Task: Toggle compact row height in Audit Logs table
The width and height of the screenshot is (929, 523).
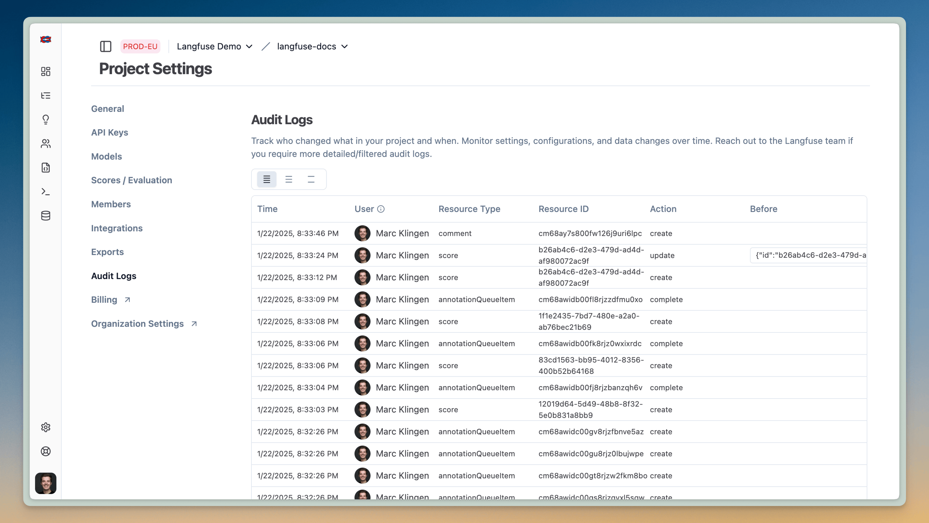Action: click(266, 179)
